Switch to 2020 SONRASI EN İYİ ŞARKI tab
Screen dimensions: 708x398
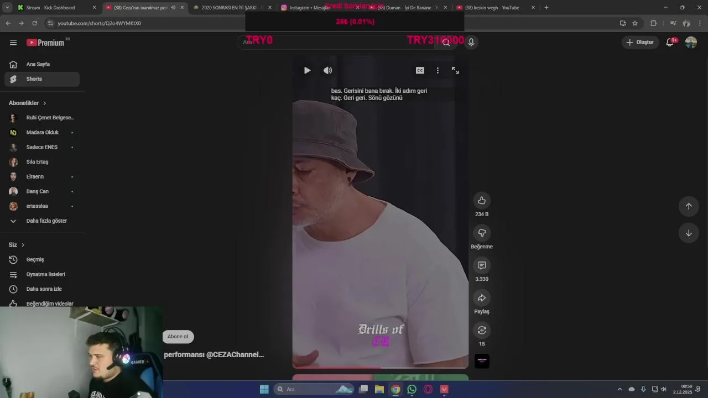tap(231, 8)
